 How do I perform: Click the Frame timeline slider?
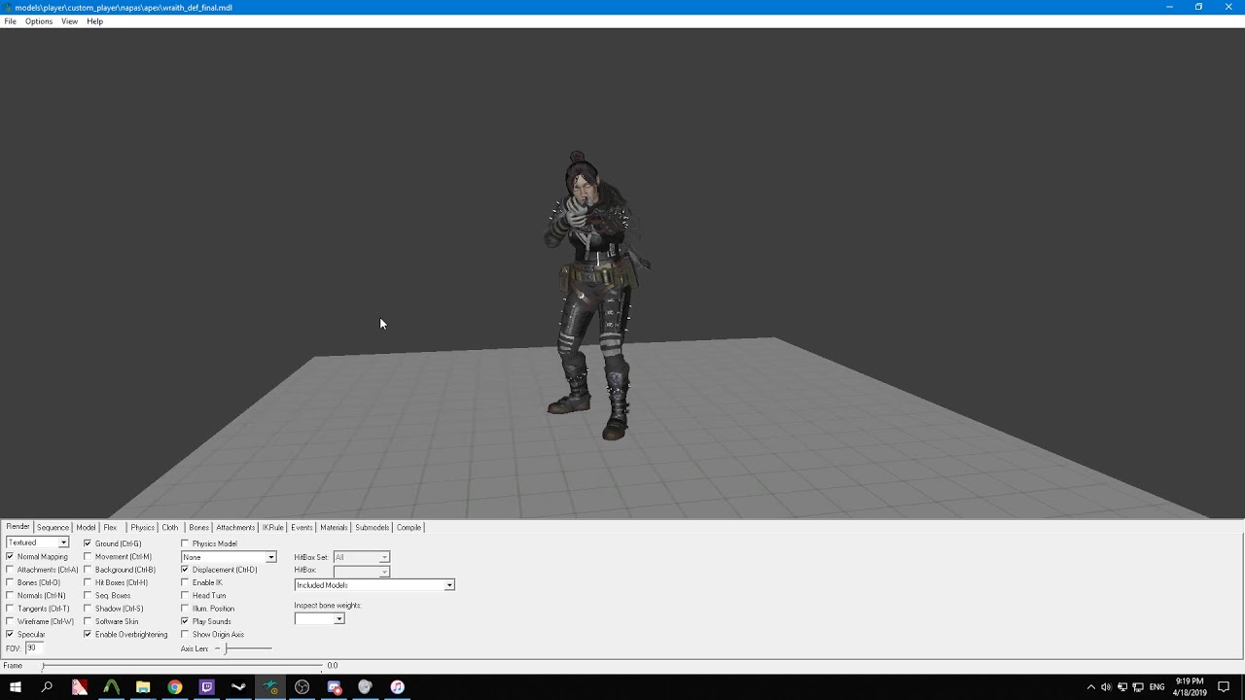(x=181, y=666)
